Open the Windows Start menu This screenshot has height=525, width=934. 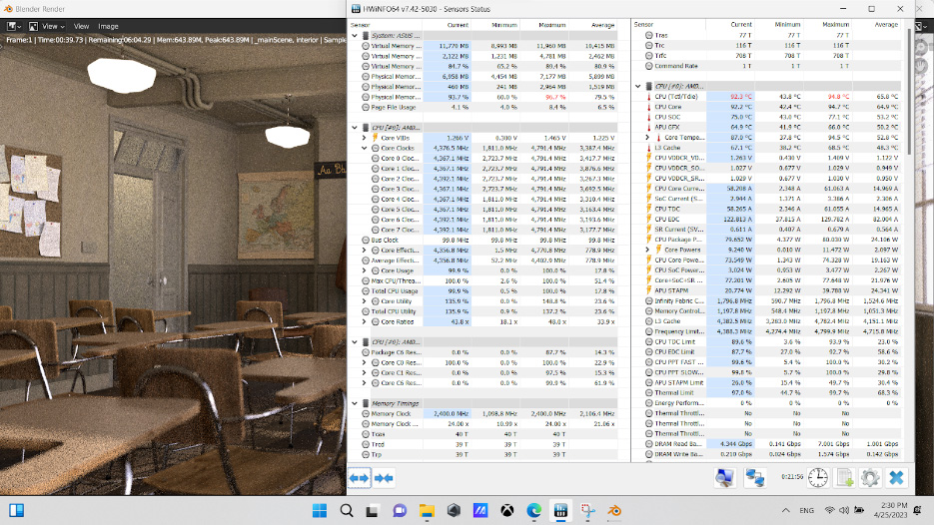click(320, 511)
